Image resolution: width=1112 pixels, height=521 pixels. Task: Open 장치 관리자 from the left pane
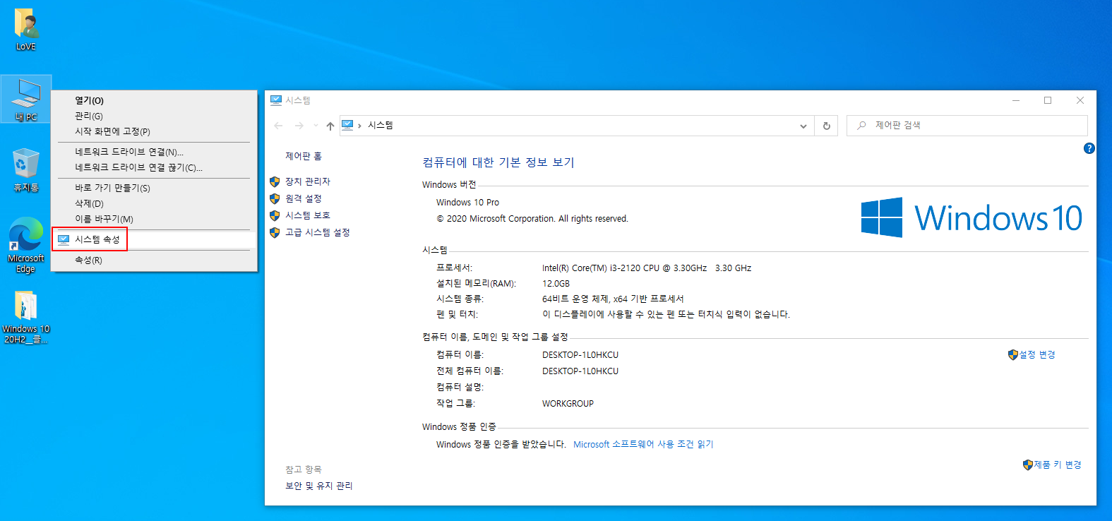(x=308, y=181)
